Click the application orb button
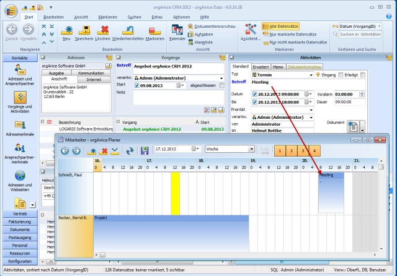This screenshot has width=397, height=276. 11,11
